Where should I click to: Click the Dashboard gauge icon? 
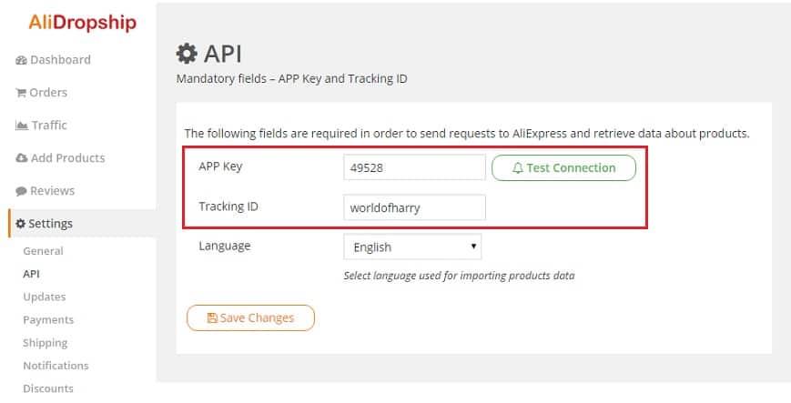(21, 61)
